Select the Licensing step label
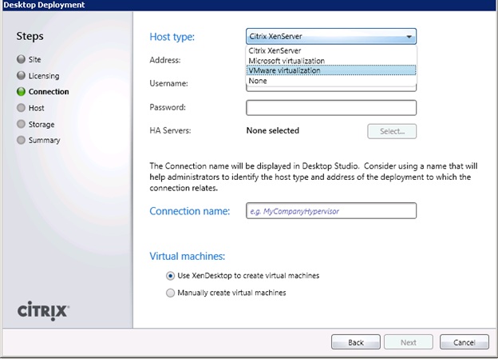The width and height of the screenshot is (498, 359). point(44,76)
